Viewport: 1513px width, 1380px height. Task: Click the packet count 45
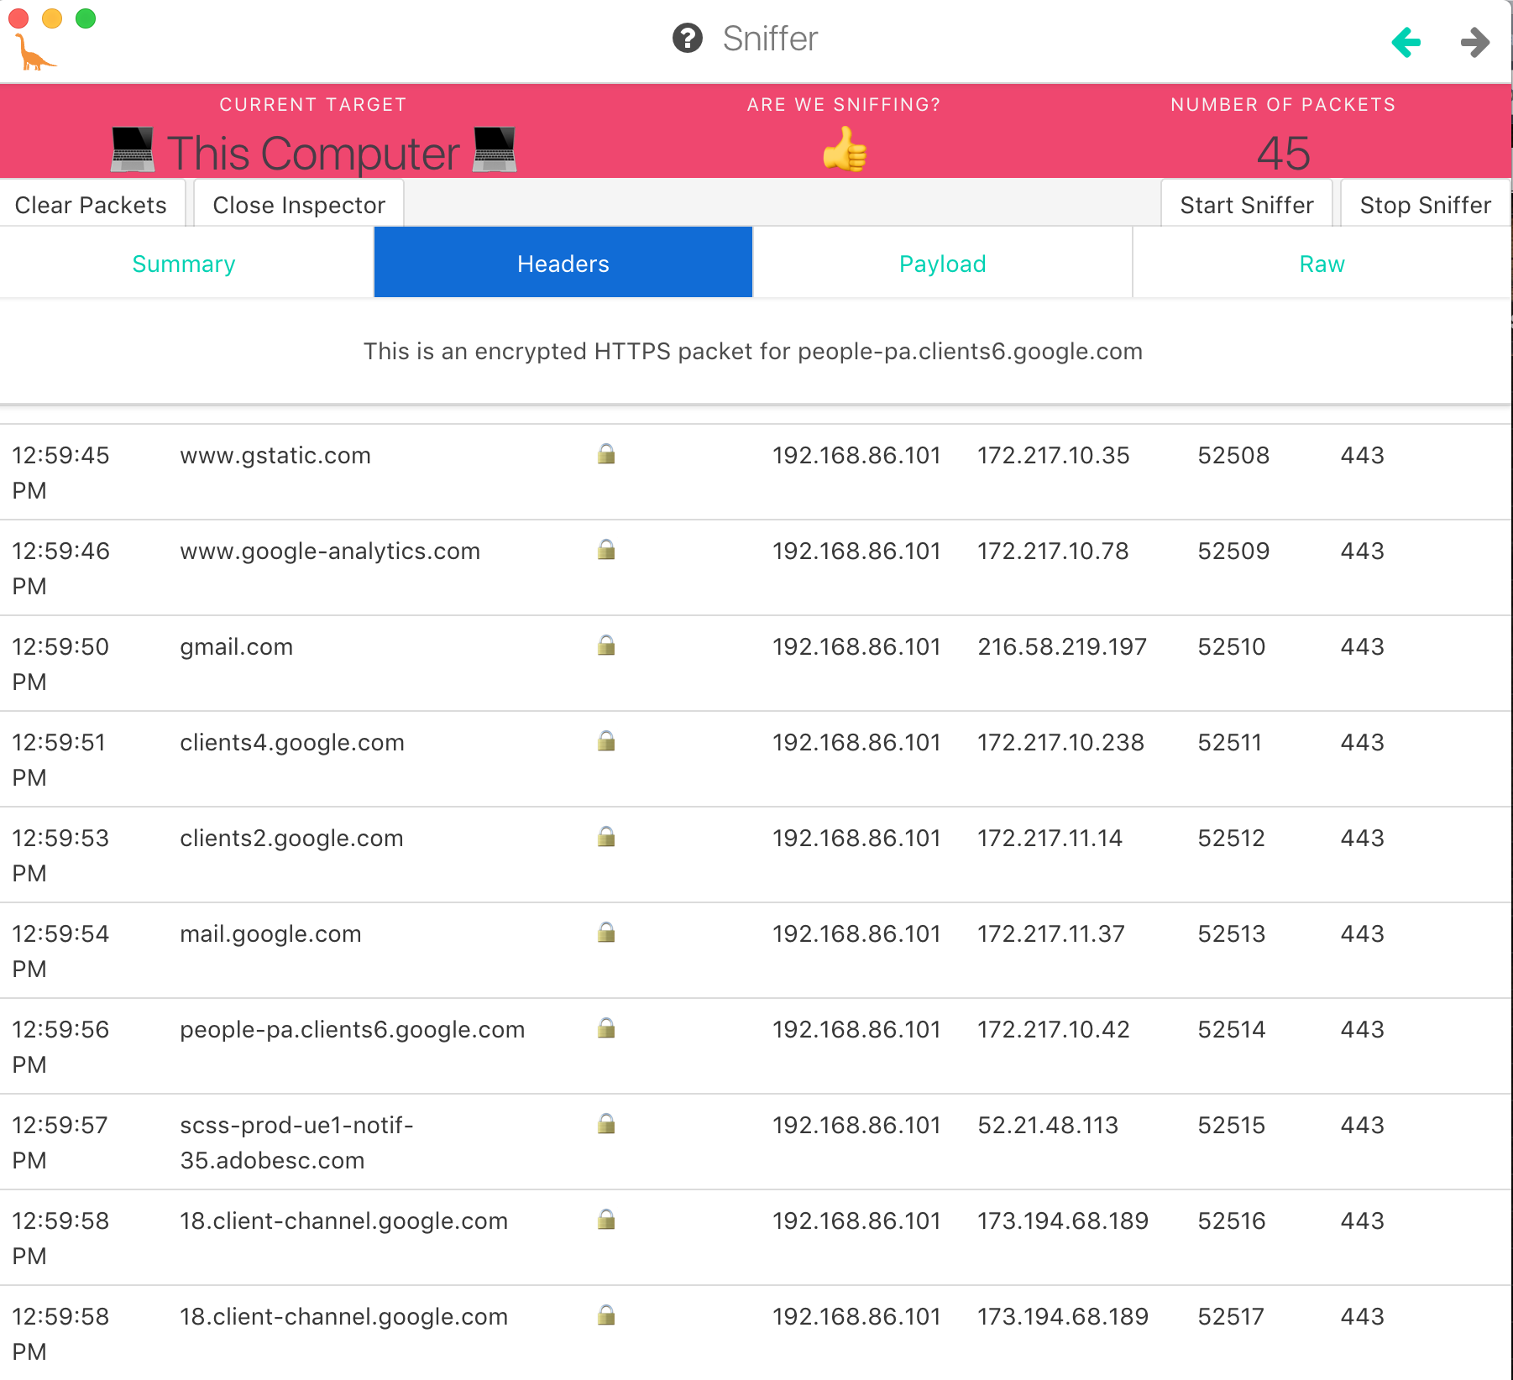pyautogui.click(x=1283, y=154)
